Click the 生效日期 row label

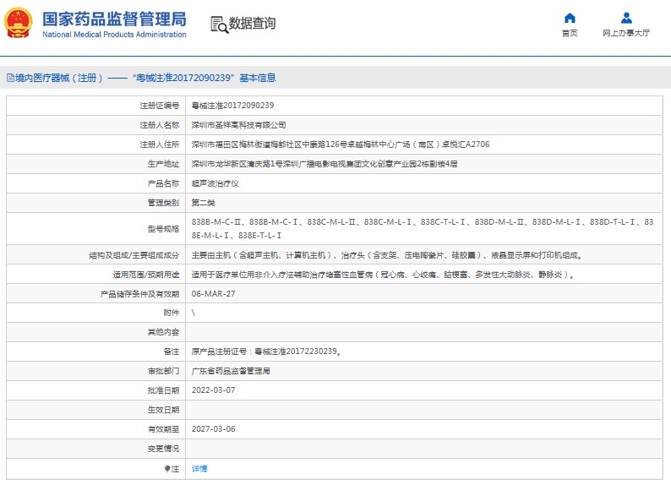[x=163, y=410]
